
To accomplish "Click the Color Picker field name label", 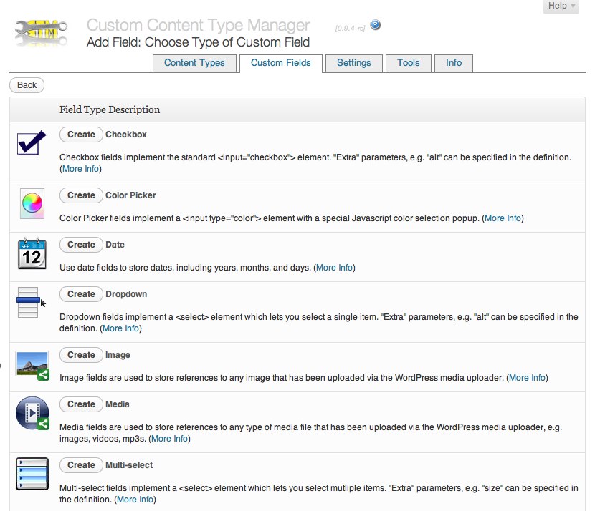I will [x=130, y=195].
